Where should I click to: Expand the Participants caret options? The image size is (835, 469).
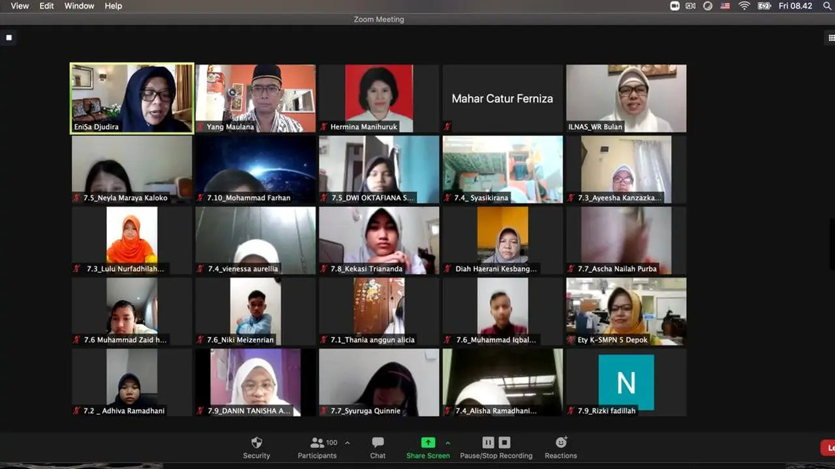pyautogui.click(x=347, y=442)
